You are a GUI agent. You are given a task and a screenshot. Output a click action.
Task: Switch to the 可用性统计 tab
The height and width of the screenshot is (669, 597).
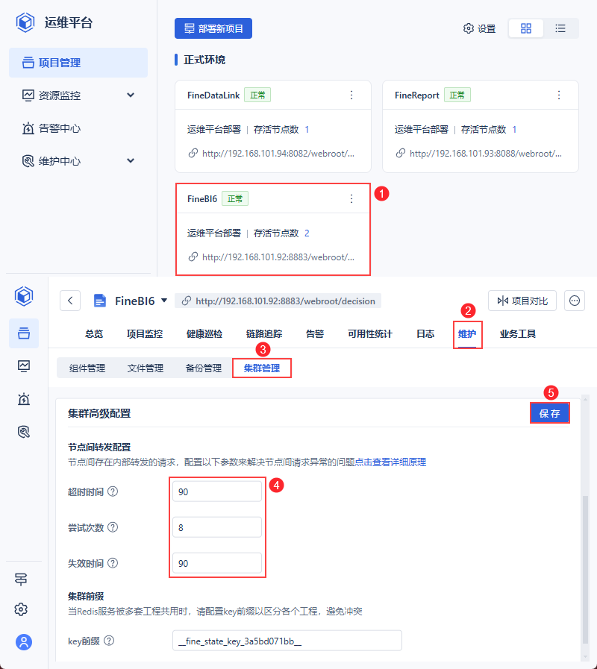370,334
